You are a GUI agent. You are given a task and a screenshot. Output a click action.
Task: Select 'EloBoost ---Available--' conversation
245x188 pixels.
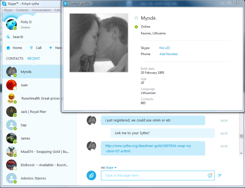coord(39,165)
